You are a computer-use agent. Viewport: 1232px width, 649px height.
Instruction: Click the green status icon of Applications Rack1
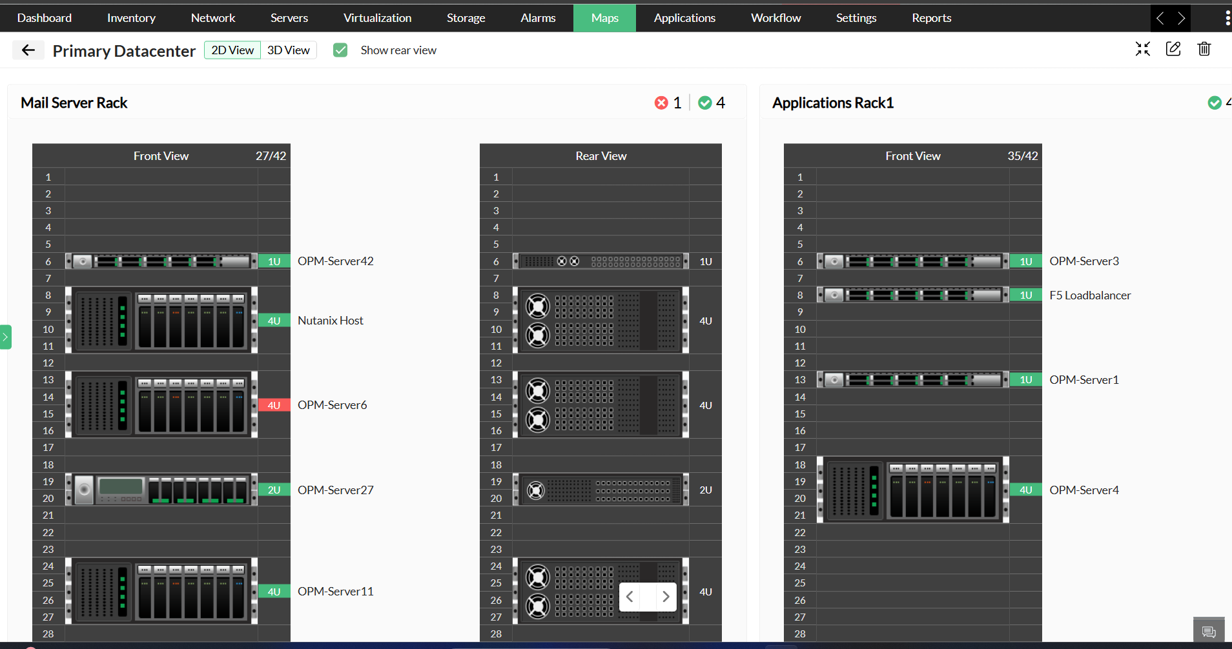pos(1215,103)
